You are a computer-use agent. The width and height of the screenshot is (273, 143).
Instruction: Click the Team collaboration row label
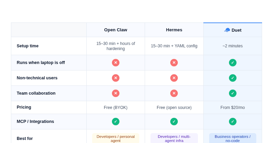[x=36, y=93]
